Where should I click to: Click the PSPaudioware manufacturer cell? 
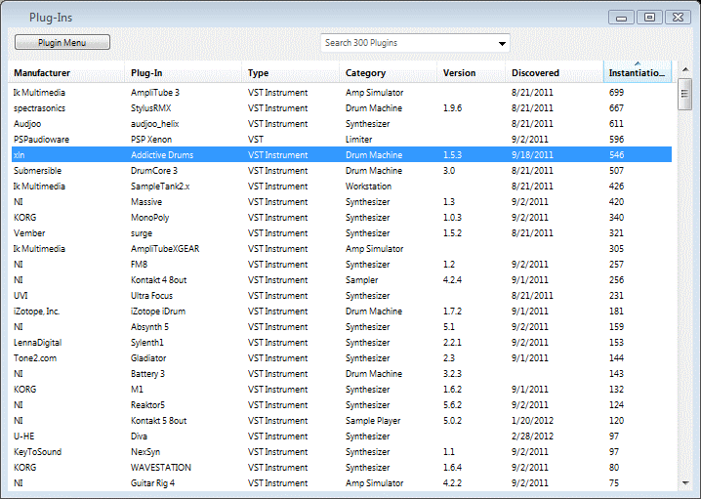pyautogui.click(x=41, y=140)
